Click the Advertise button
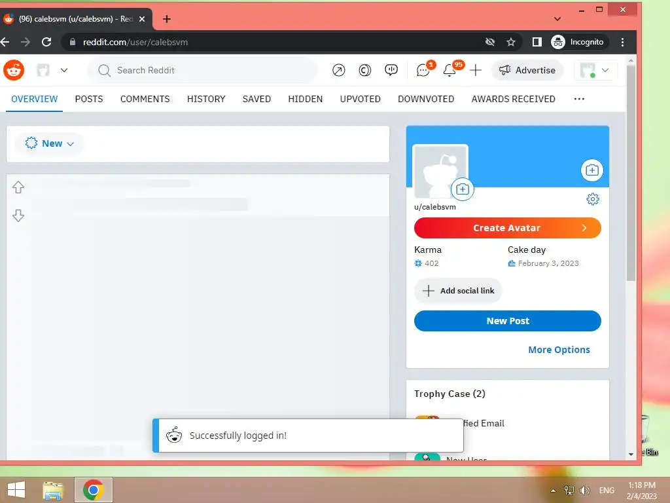The height and width of the screenshot is (503, 670). click(527, 70)
